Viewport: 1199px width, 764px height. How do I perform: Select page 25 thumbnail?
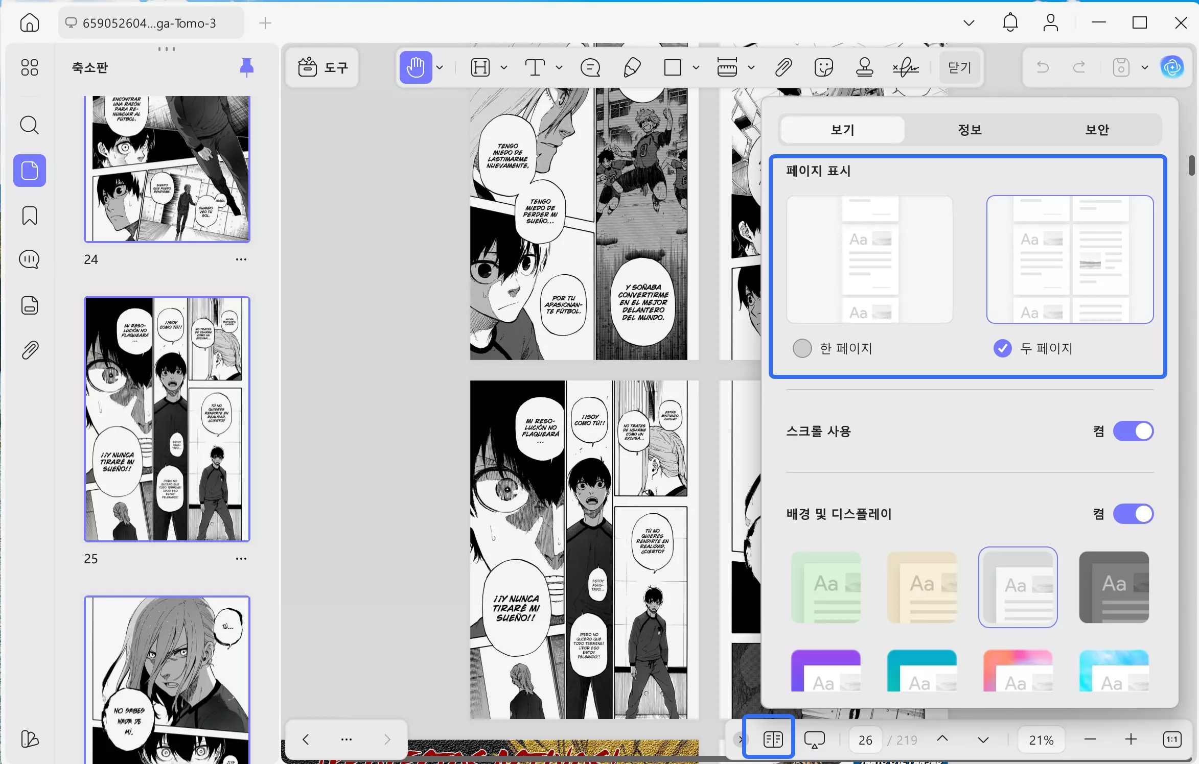[x=167, y=419]
